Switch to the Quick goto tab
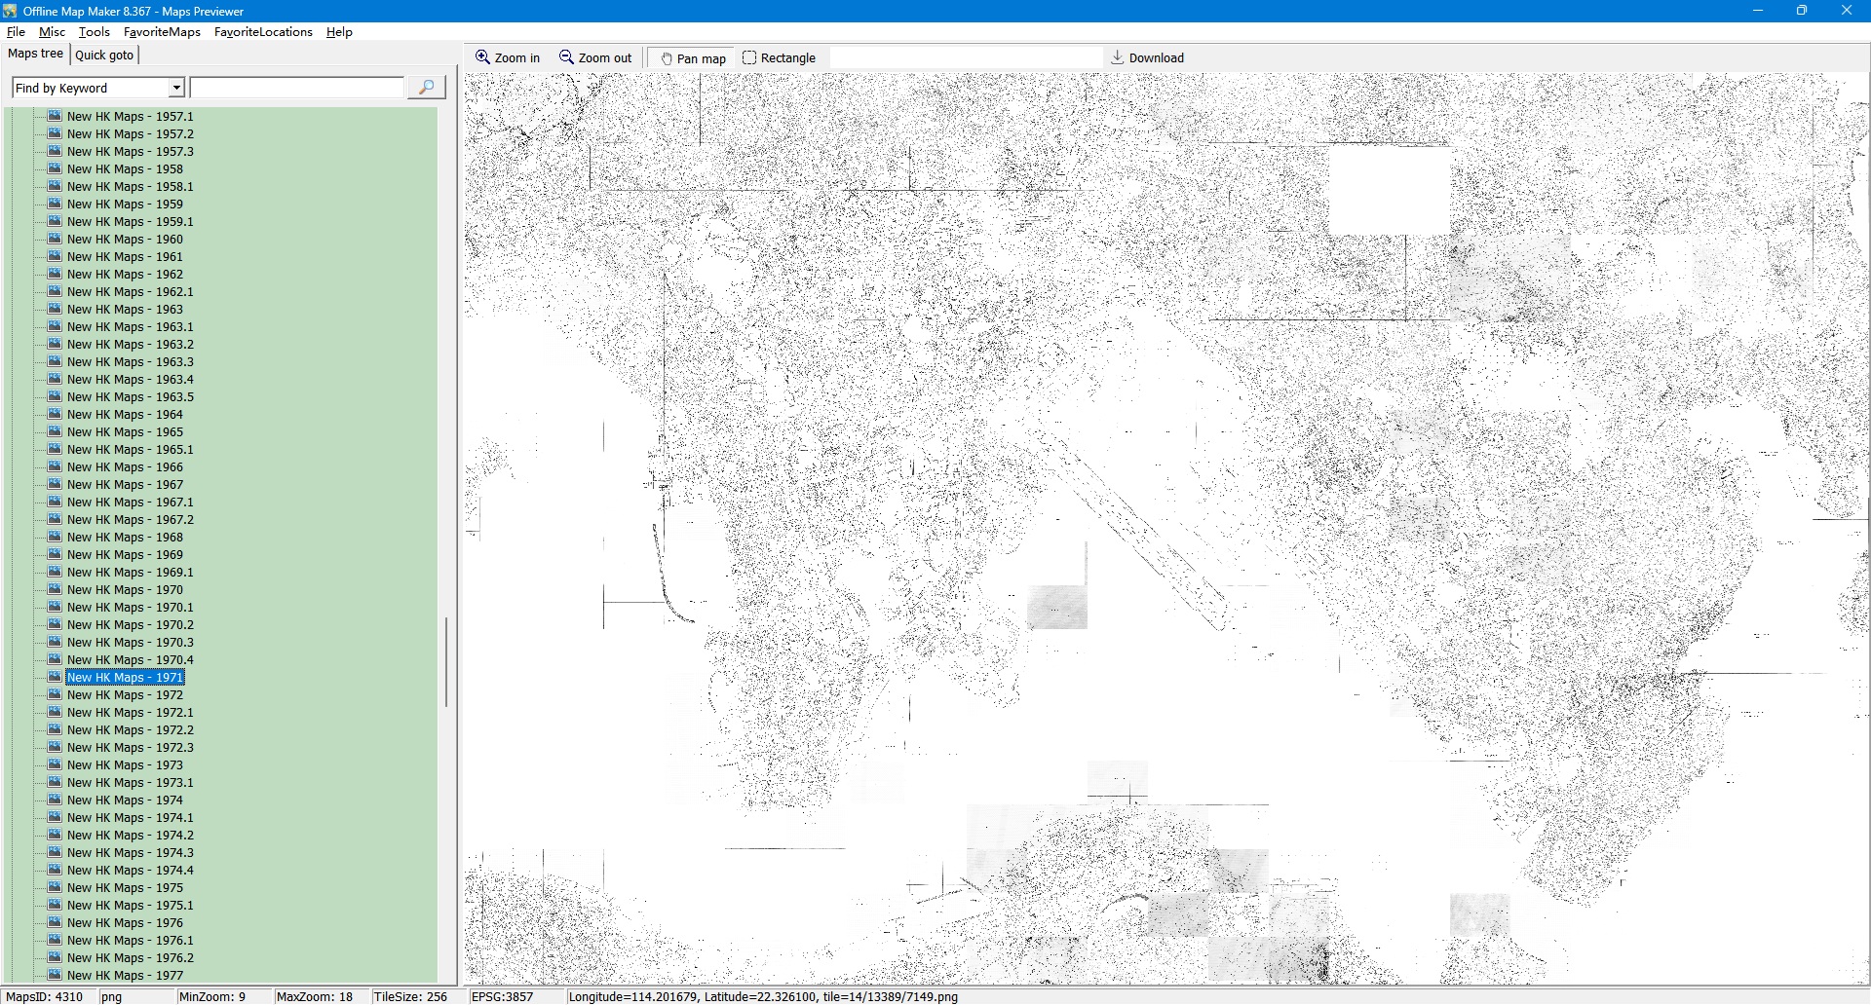Screen dimensions: 1871x1005 104,55
